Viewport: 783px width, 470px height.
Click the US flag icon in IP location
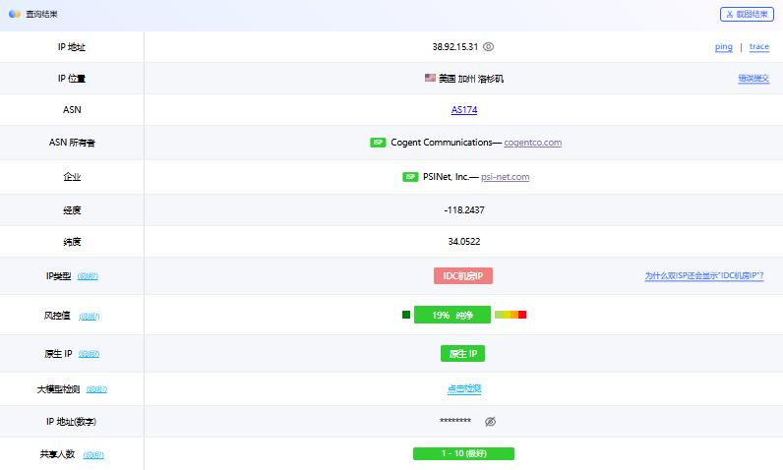tap(430, 78)
